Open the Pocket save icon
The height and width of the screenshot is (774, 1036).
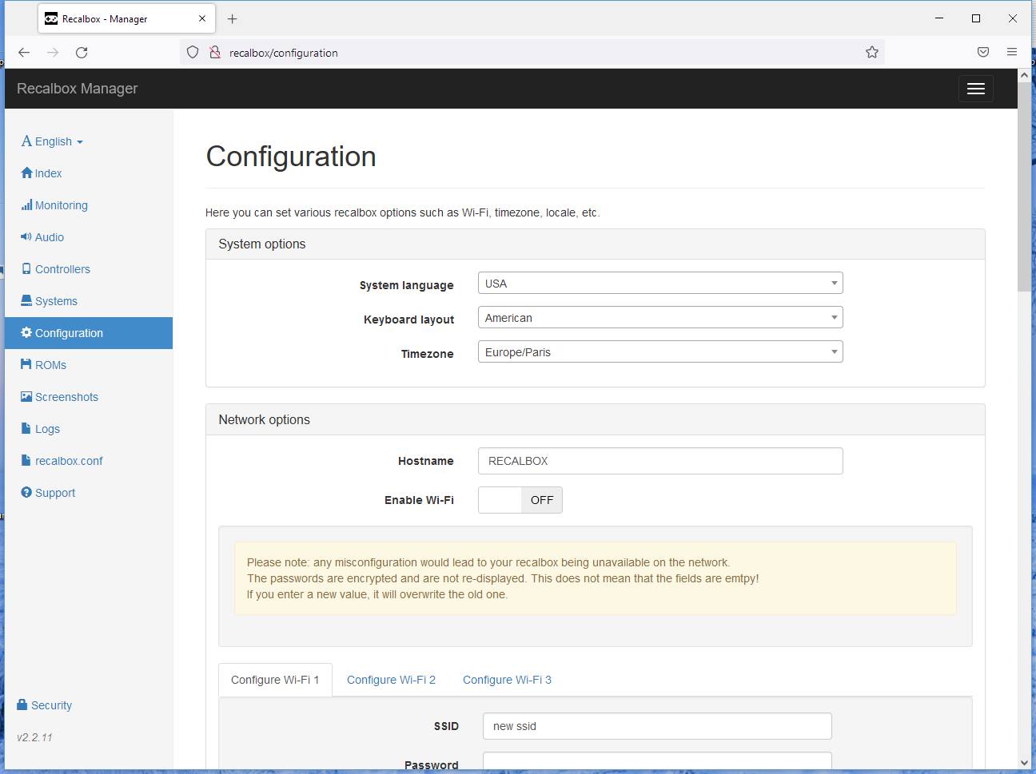tap(983, 53)
